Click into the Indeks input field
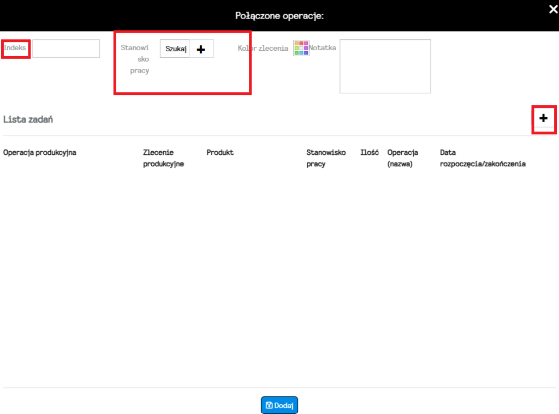The image size is (559, 414). (x=66, y=49)
